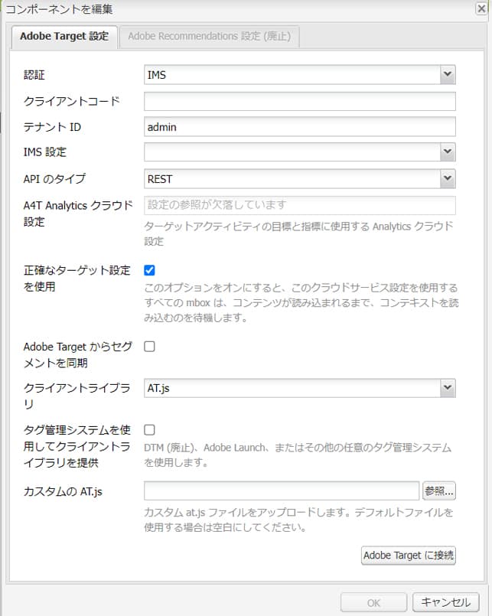Click the OK button

(373, 602)
